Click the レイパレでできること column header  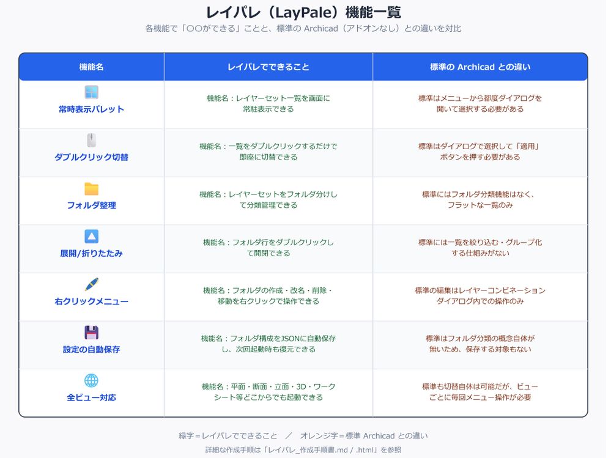tap(268, 67)
